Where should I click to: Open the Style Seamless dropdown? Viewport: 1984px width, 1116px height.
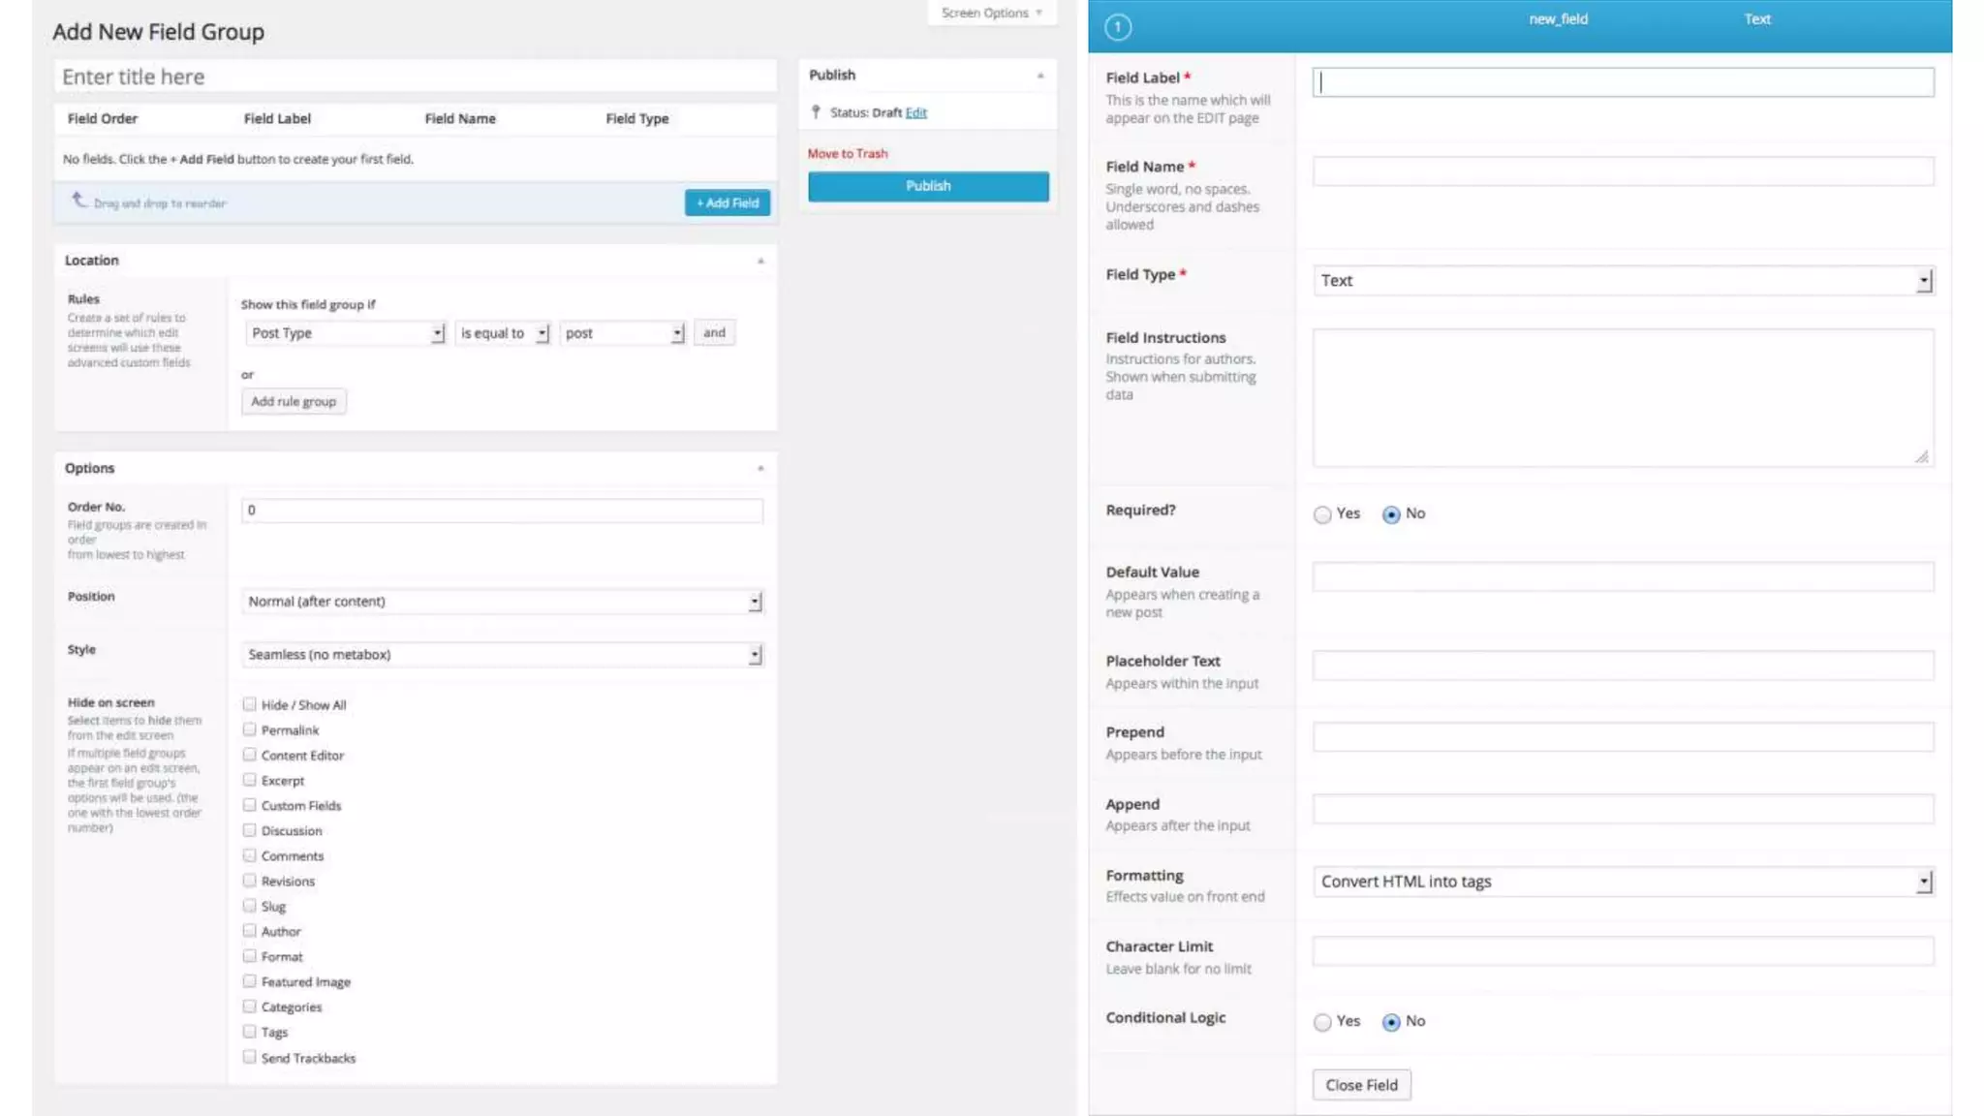pos(502,655)
